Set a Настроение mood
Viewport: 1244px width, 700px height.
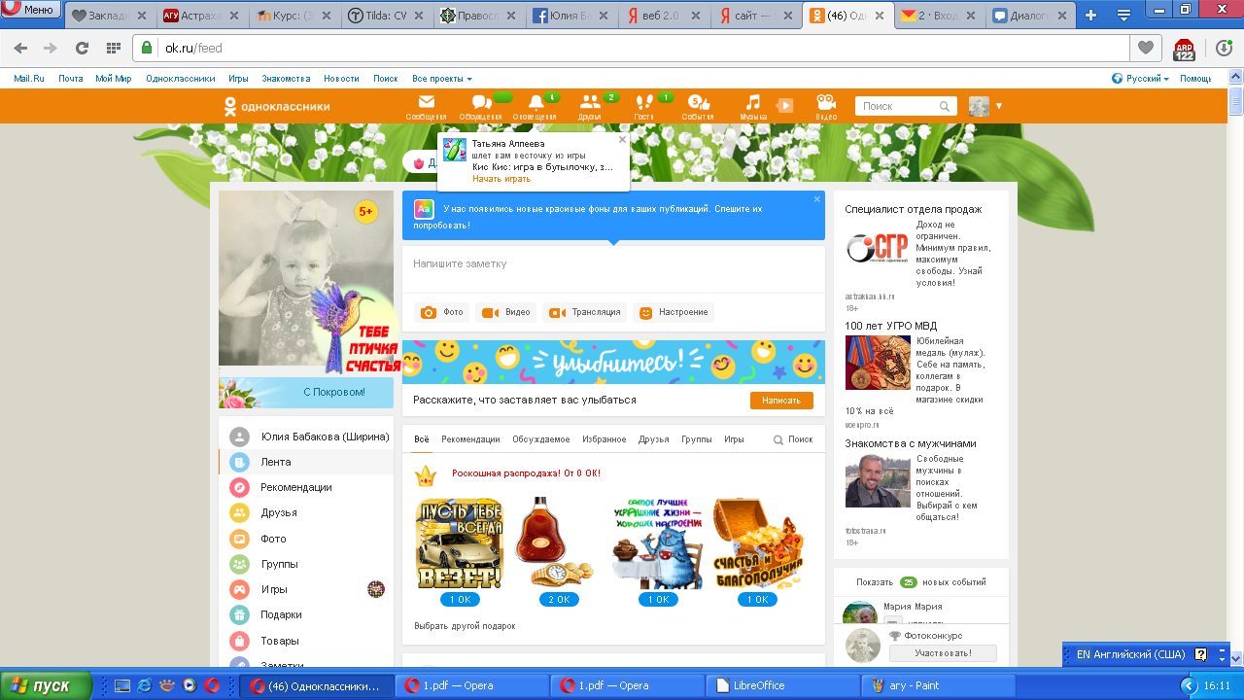(x=674, y=312)
